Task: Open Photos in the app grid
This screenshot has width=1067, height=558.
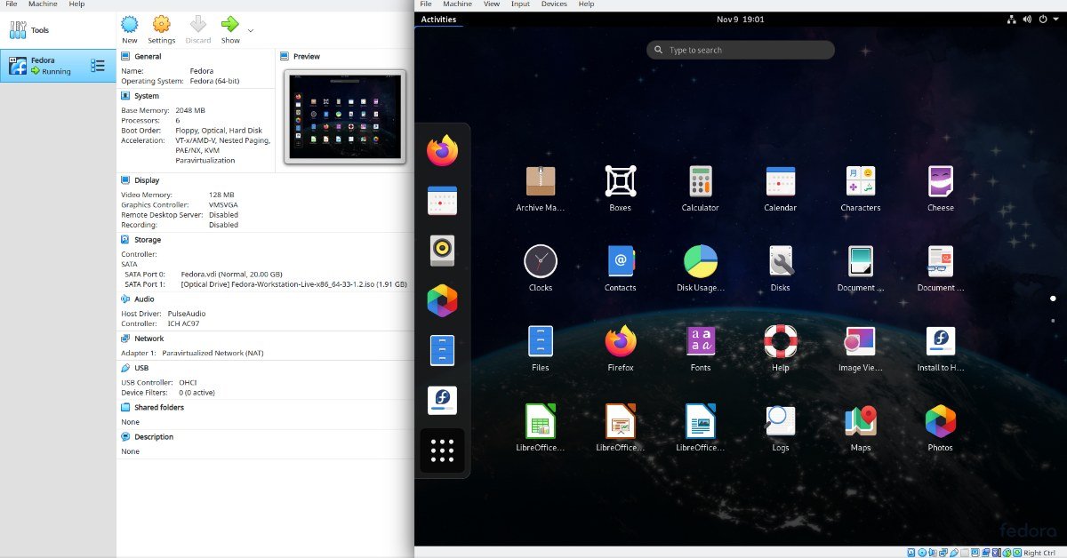Action: point(941,421)
